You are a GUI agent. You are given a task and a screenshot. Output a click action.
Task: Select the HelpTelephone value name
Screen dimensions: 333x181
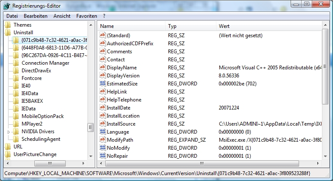(x=124, y=100)
